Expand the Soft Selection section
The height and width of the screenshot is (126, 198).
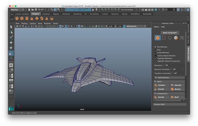click(x=169, y=78)
